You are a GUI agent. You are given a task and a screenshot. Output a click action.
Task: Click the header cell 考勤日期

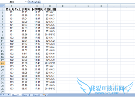(x=50, y=9)
